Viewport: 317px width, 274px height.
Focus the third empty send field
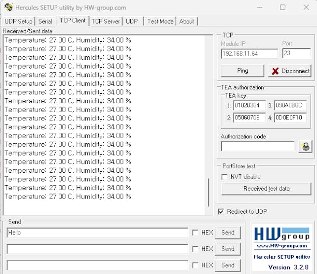97,265
